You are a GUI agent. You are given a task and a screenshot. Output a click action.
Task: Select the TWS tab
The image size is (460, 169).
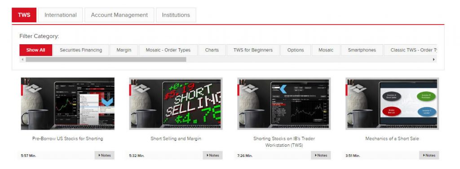(x=24, y=15)
